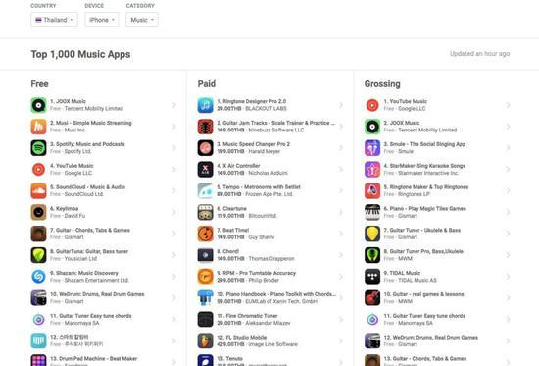539x366 pixels.
Task: Click the GuitarTuna app icon
Action: coord(38,255)
